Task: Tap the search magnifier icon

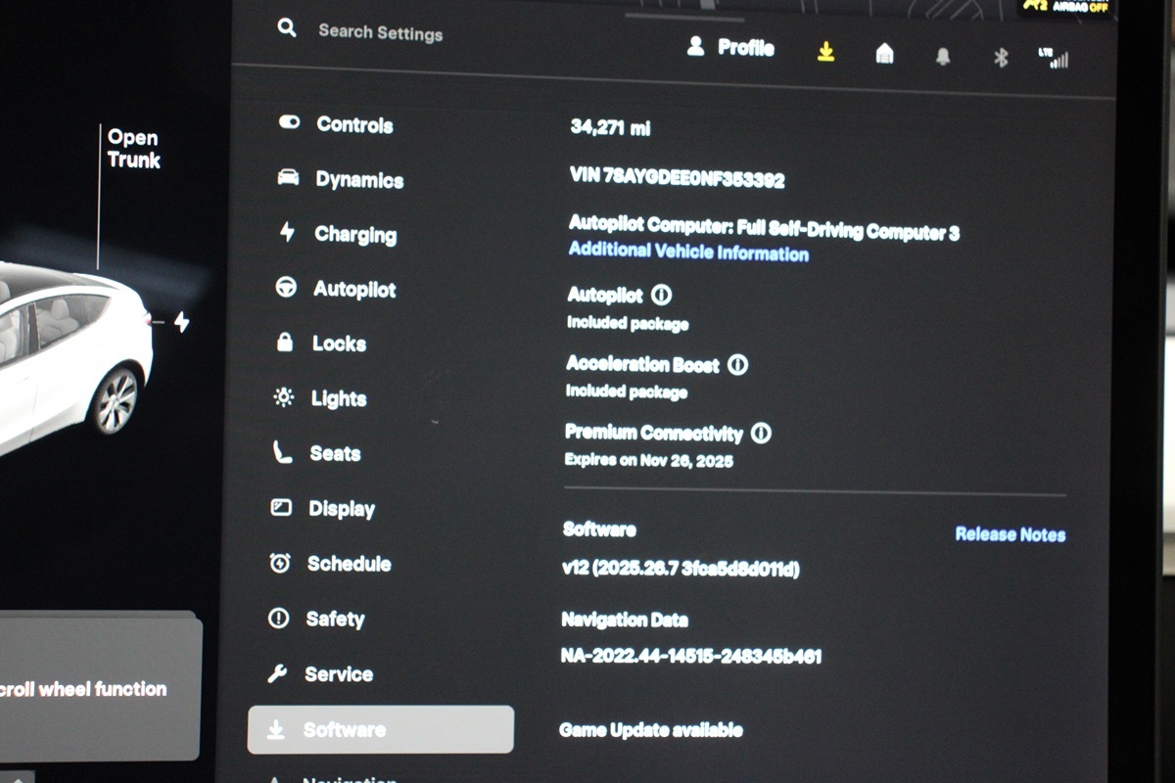Action: [x=287, y=28]
